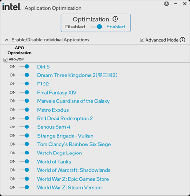The image size is (190, 196).
Task: Click the ON label beside Dirt 5
Action: click(13, 67)
